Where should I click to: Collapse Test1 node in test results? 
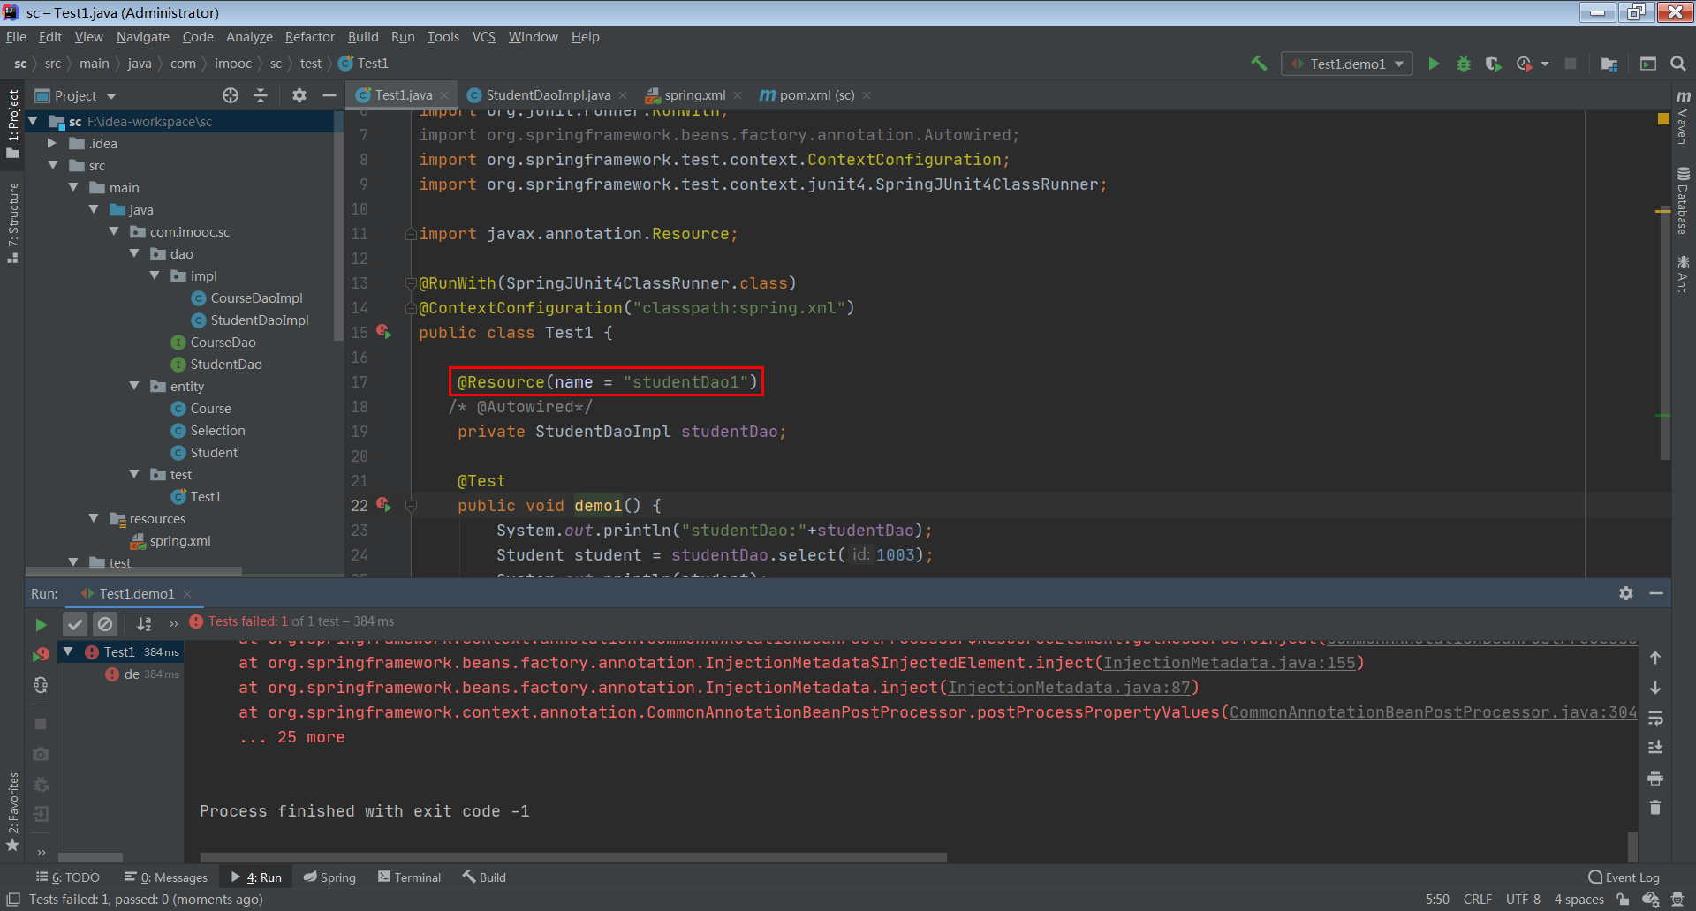point(68,651)
